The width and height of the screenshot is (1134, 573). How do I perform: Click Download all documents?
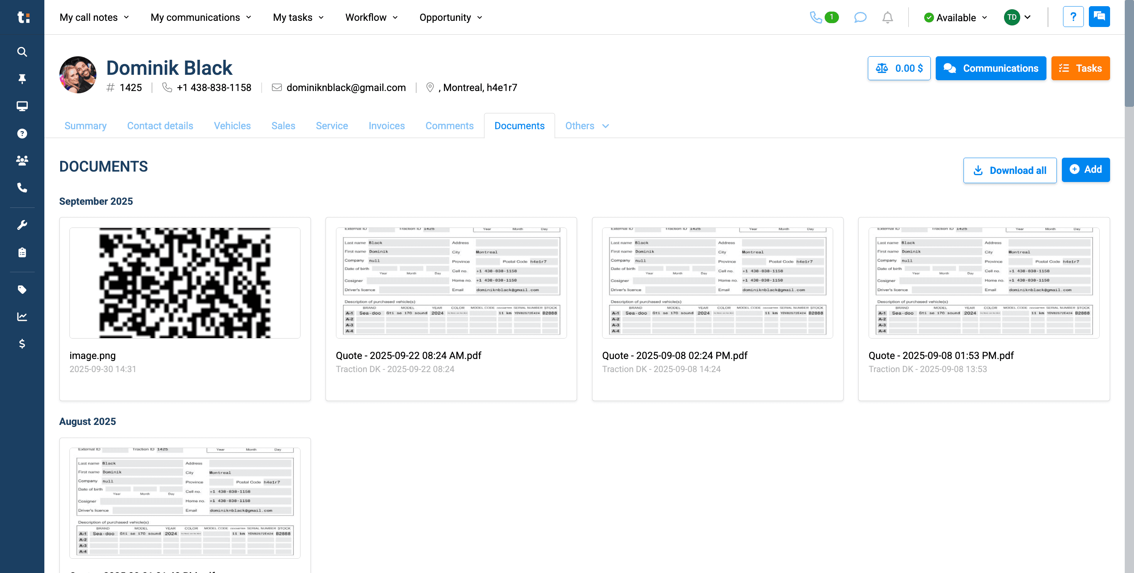coord(1010,170)
